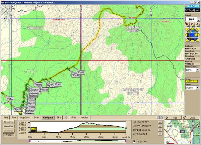Switch to the MapDocs tab
Image resolution: width=201 pixels, height=145 pixels.
click(x=25, y=118)
